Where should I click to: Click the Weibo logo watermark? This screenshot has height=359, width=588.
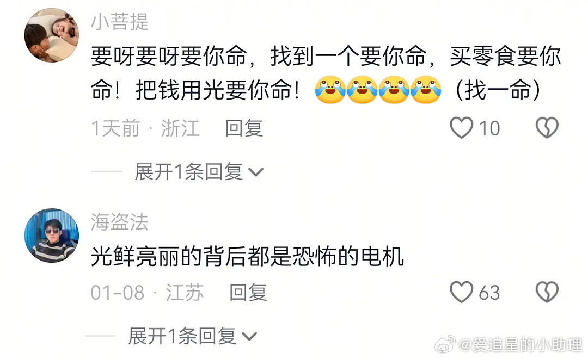coord(445,344)
